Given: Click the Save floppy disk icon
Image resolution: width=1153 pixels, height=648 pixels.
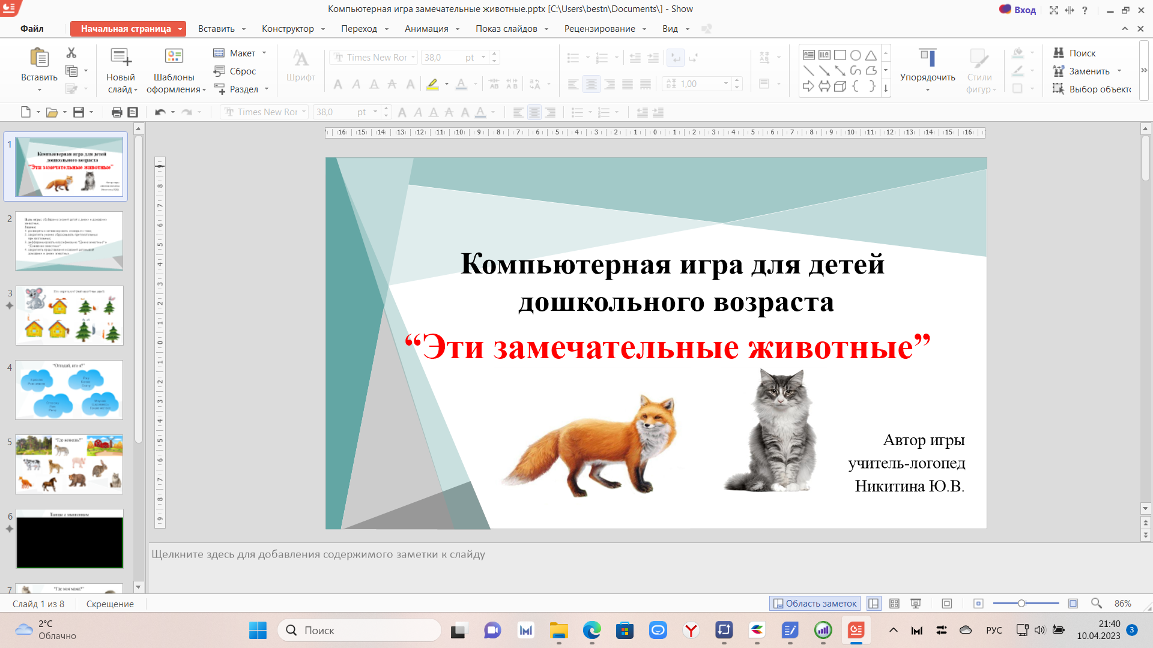Looking at the screenshot, I should (x=79, y=112).
